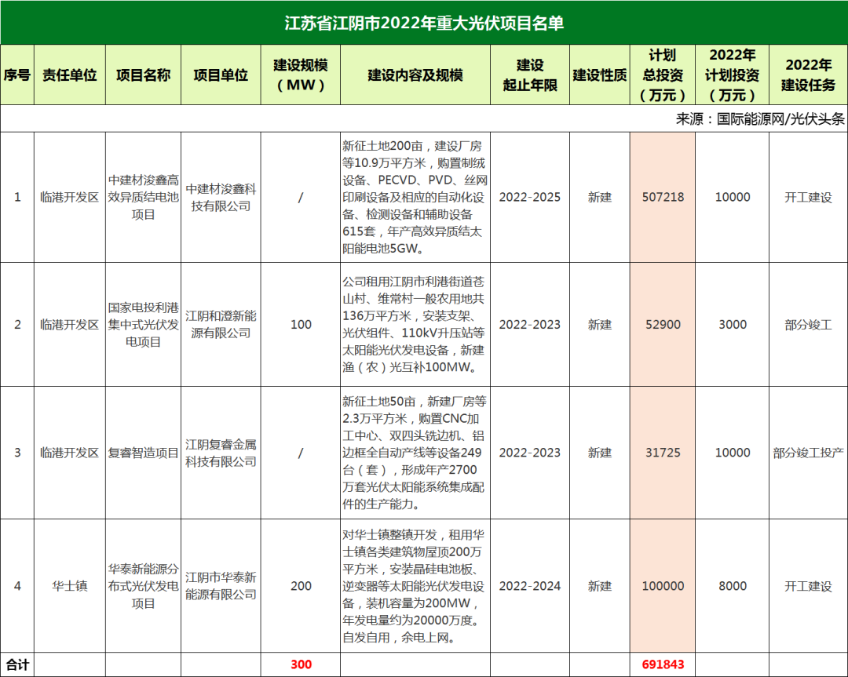Screen dimensions: 848x677
Task: Click the title 江苏省江阴市2022年重大光伏项目名单
Action: click(424, 23)
